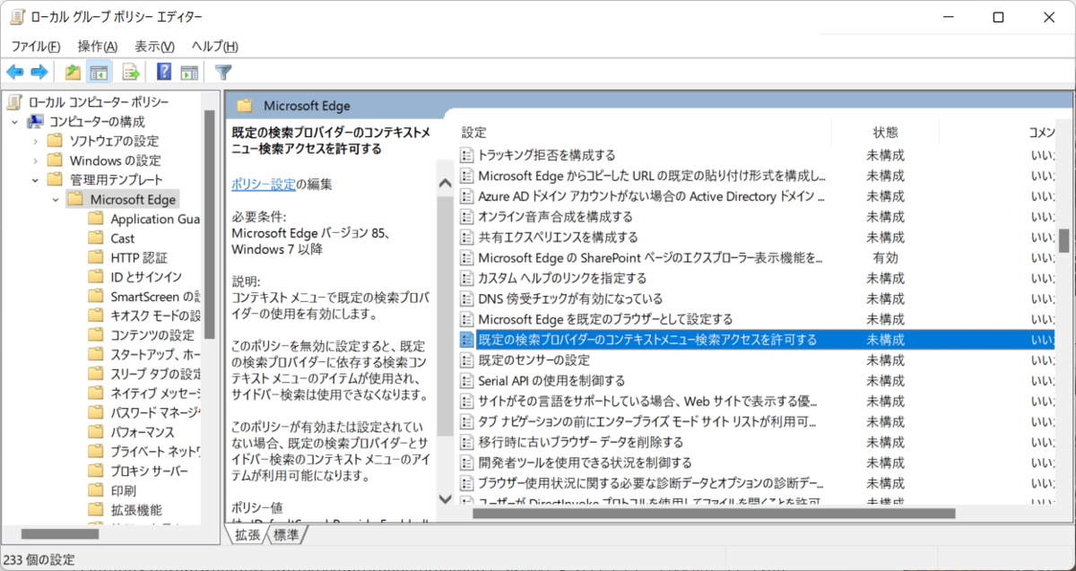This screenshot has height=571, width=1076.
Task: Open the ファイル(F) menu
Action: [x=35, y=47]
